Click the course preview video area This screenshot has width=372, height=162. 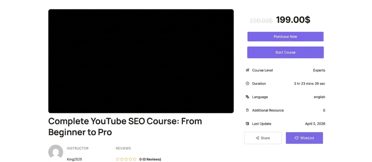[x=141, y=61]
